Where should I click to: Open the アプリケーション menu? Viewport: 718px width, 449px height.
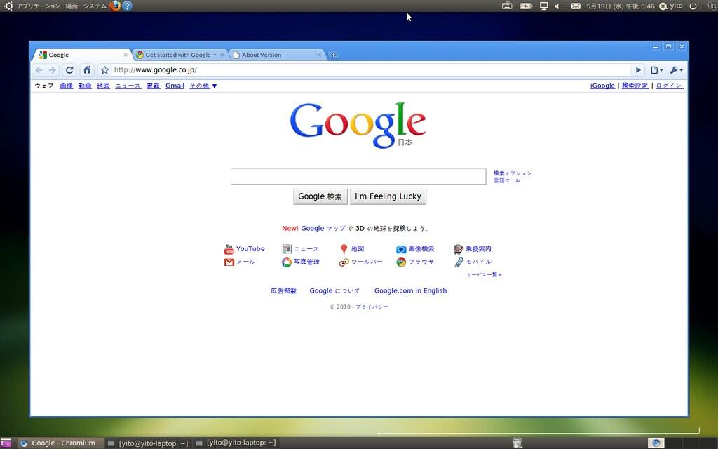point(38,6)
